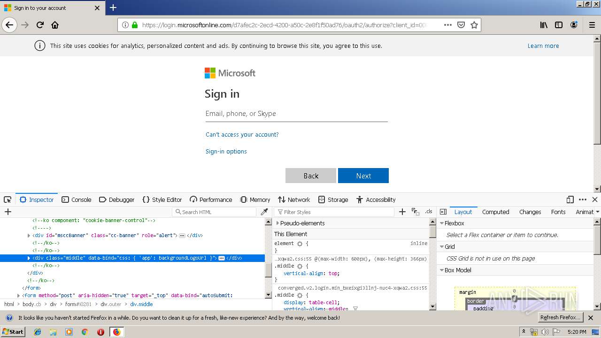Show site information padlock icon

[x=135, y=25]
